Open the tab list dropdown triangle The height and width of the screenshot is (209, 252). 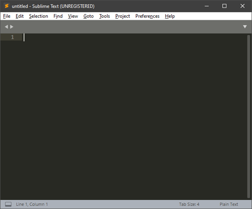(245, 26)
